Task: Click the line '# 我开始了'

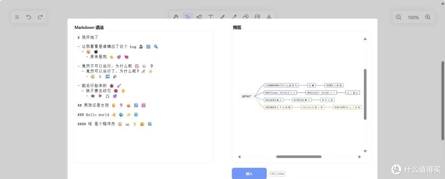Action: [x=88, y=37]
